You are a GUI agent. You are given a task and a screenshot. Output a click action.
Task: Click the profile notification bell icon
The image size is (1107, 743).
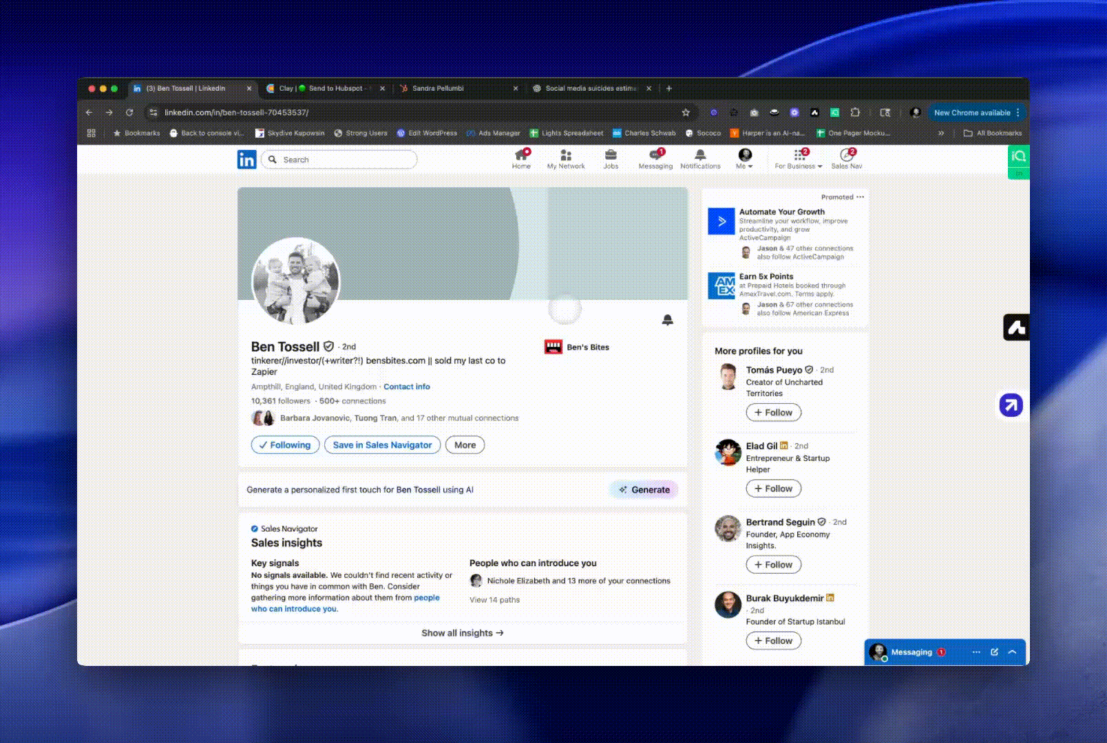(667, 320)
